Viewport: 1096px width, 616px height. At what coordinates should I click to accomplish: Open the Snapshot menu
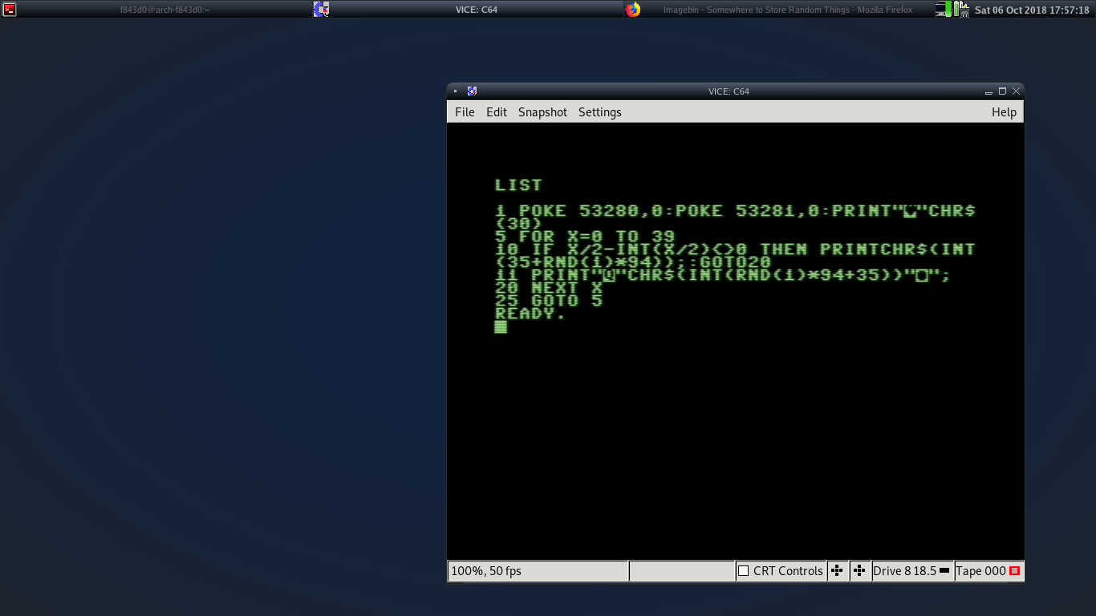542,112
